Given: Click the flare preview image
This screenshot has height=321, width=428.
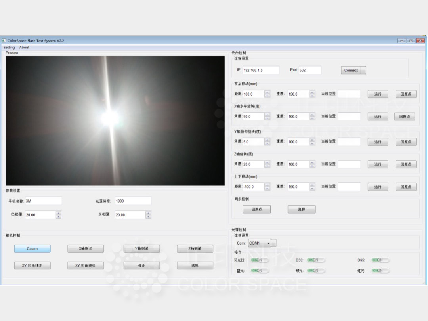Looking at the screenshot, I should coord(115,120).
